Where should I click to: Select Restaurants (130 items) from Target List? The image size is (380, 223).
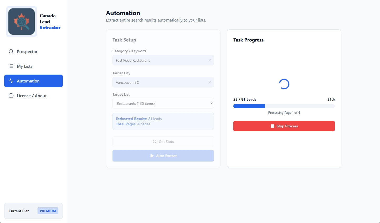tap(163, 103)
